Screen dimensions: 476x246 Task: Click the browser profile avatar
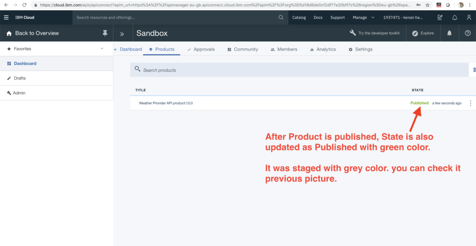461,5
